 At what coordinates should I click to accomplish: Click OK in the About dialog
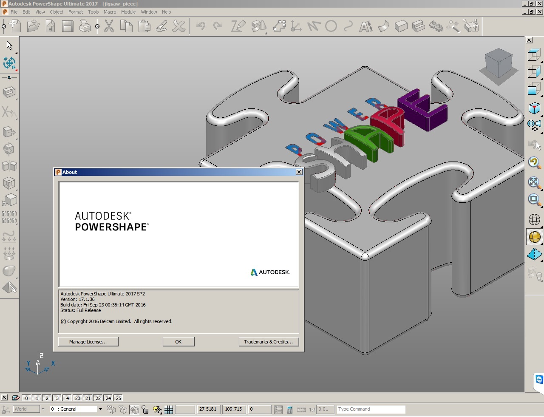(x=178, y=342)
